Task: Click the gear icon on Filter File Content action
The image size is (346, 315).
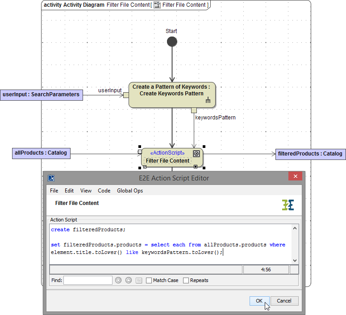Action: tap(196, 153)
